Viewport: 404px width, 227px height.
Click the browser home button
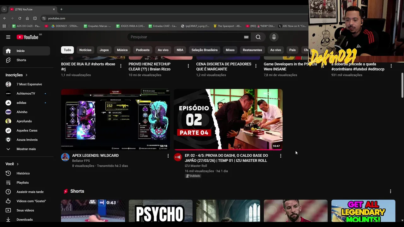point(27,18)
